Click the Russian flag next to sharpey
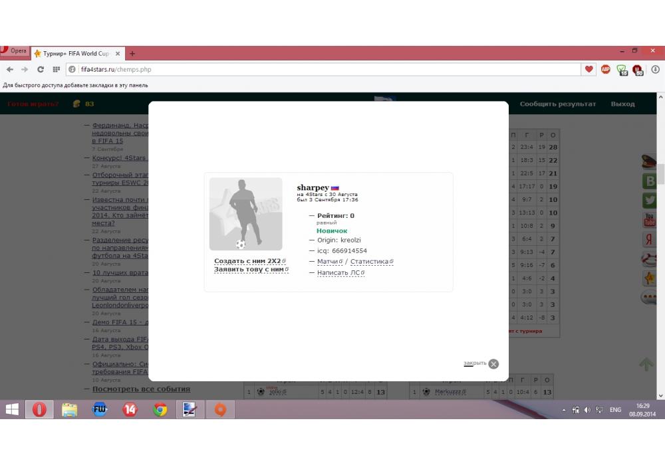This screenshot has width=665, height=465. tap(335, 188)
